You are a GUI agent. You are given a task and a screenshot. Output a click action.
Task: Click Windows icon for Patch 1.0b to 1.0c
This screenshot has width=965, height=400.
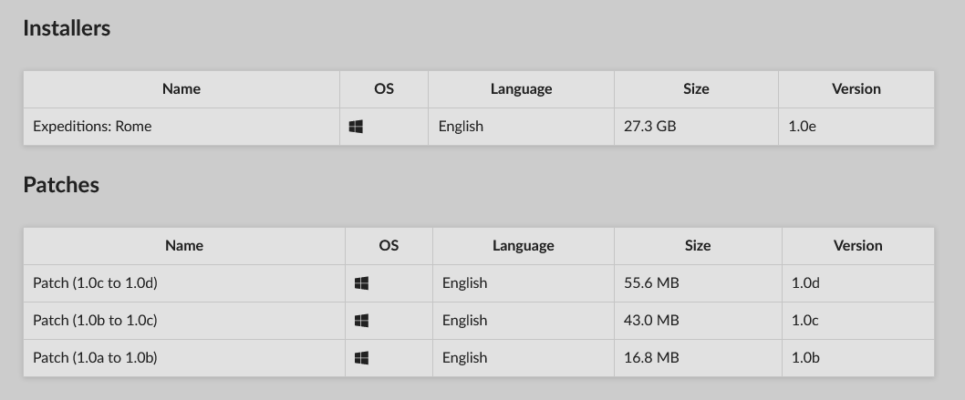point(361,321)
